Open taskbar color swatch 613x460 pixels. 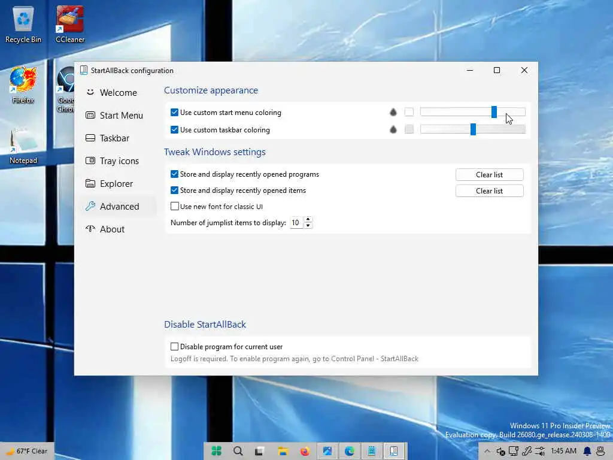[x=409, y=129]
